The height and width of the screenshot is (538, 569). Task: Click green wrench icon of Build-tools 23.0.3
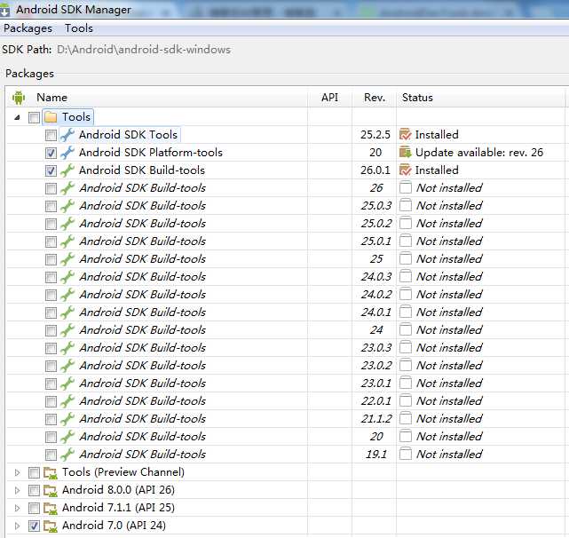(x=67, y=348)
